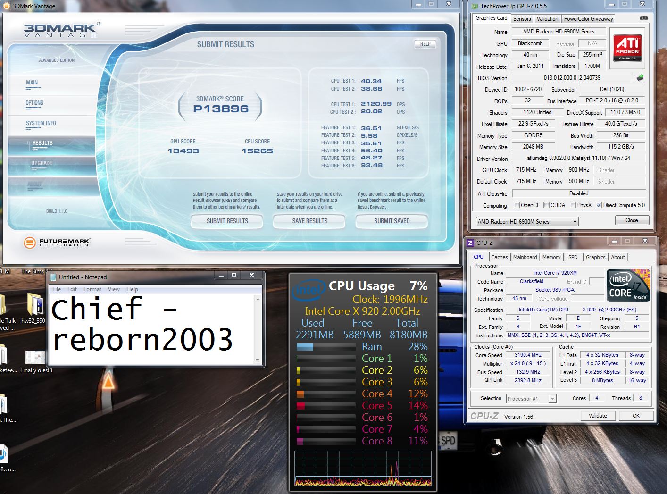Click the Futuremark orange logo icon
This screenshot has height=494, width=667.
(x=30, y=243)
